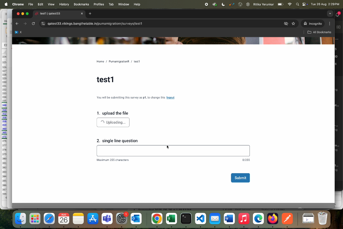Open the Tab menu
343x229 pixels.
[111, 4]
